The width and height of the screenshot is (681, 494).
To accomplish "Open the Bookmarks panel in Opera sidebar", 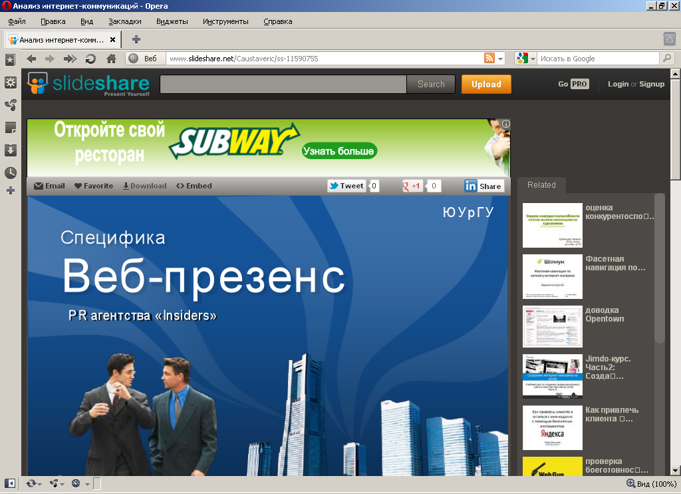I will pyautogui.click(x=11, y=59).
